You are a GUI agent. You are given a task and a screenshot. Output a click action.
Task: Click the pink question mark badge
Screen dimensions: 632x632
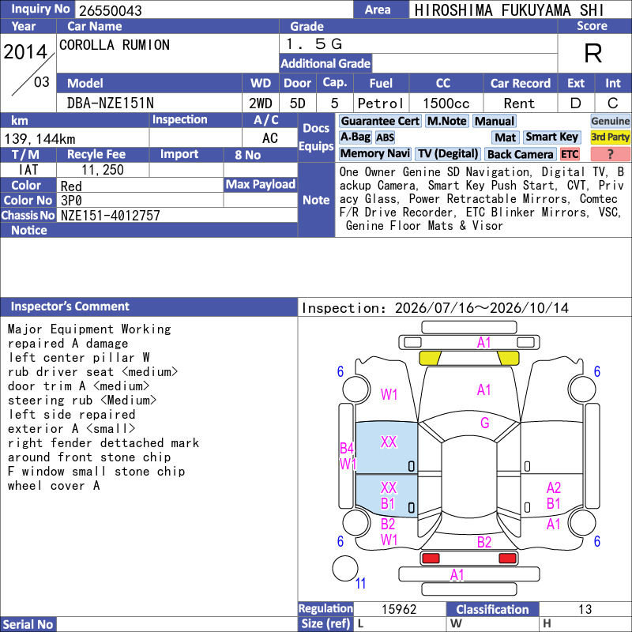[x=610, y=153]
